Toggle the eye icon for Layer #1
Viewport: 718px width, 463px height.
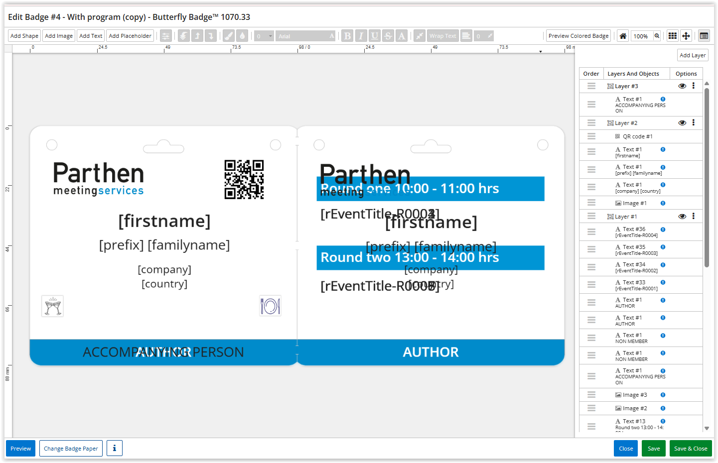682,217
